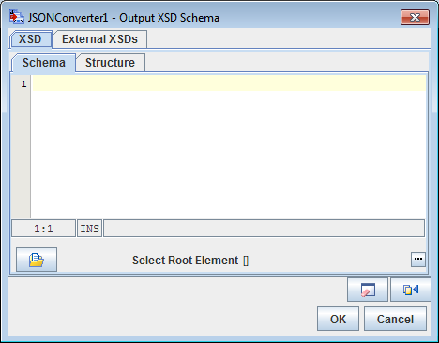Click the JSONConverter1 title bar app icon
This screenshot has width=439, height=343.
click(x=17, y=17)
